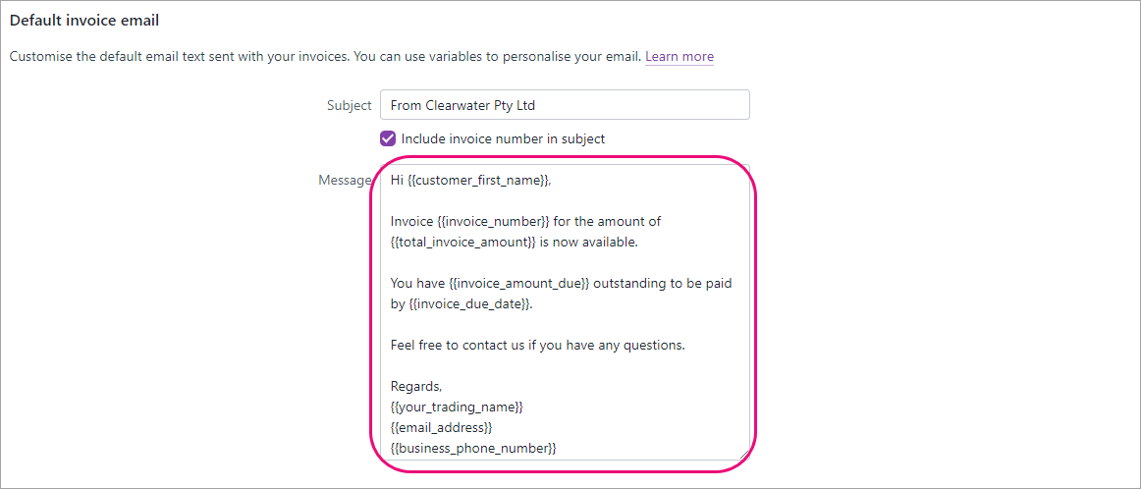Image resolution: width=1141 pixels, height=489 pixels.
Task: Click the Subject field containing From Clearwater Pty Ltd
Action: tap(565, 105)
